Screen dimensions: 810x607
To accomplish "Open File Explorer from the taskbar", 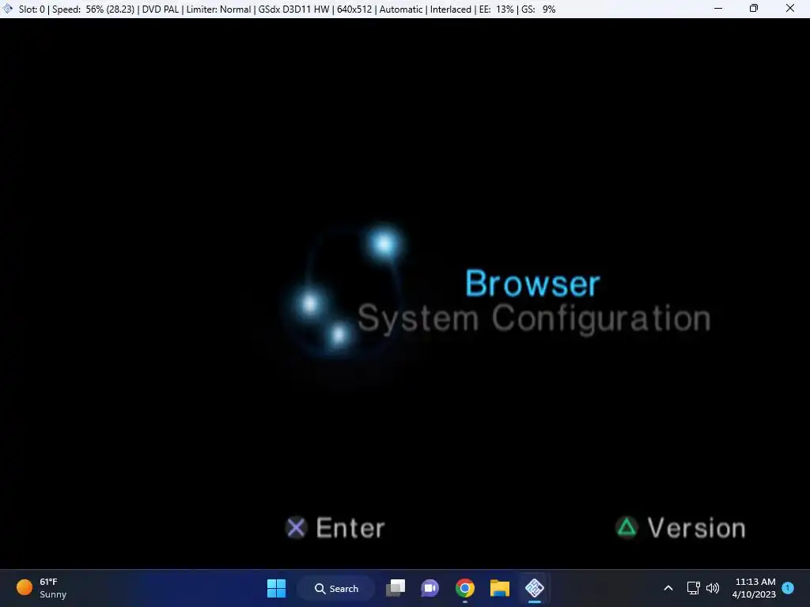I will click(x=500, y=588).
